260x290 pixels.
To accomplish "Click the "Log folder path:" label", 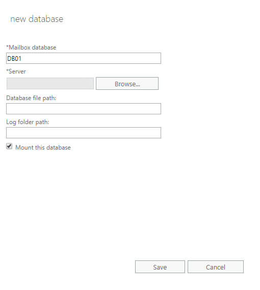I will coord(28,122).
